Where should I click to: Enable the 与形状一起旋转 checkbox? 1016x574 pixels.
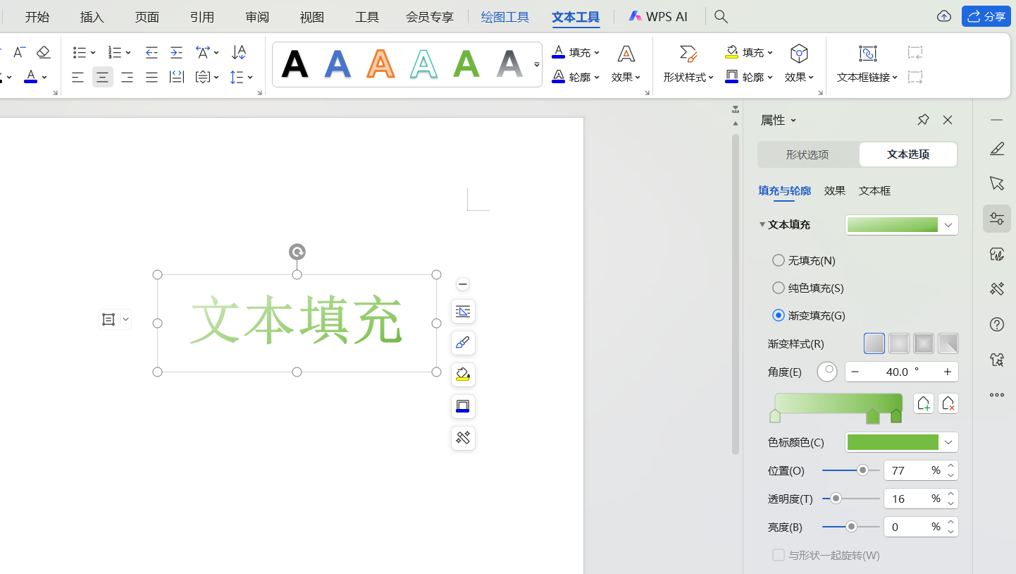(x=779, y=555)
